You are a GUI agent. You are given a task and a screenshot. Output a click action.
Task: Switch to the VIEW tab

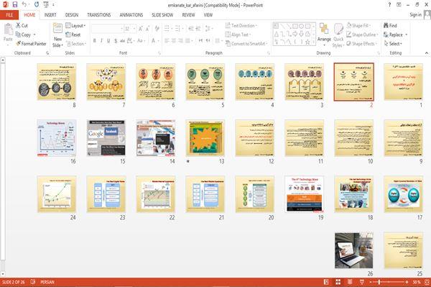point(208,15)
